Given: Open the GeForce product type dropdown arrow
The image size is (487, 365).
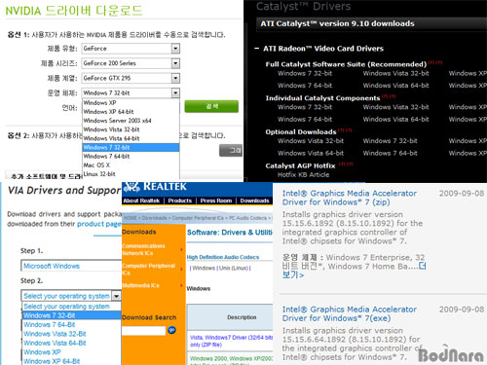Looking at the screenshot, I should click(x=175, y=49).
